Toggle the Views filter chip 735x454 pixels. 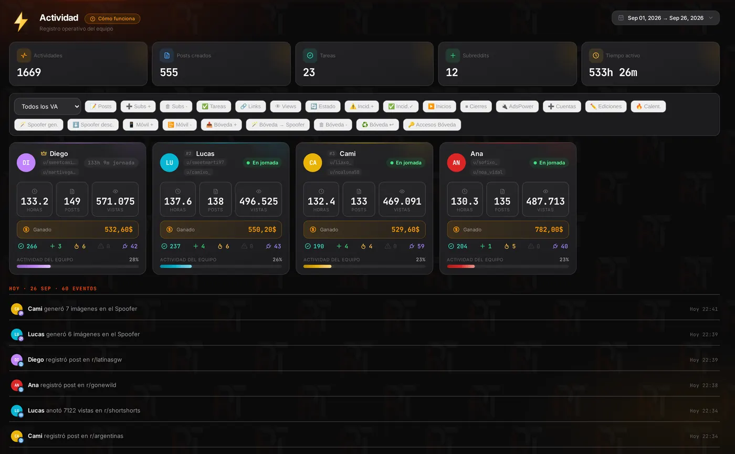coord(286,107)
